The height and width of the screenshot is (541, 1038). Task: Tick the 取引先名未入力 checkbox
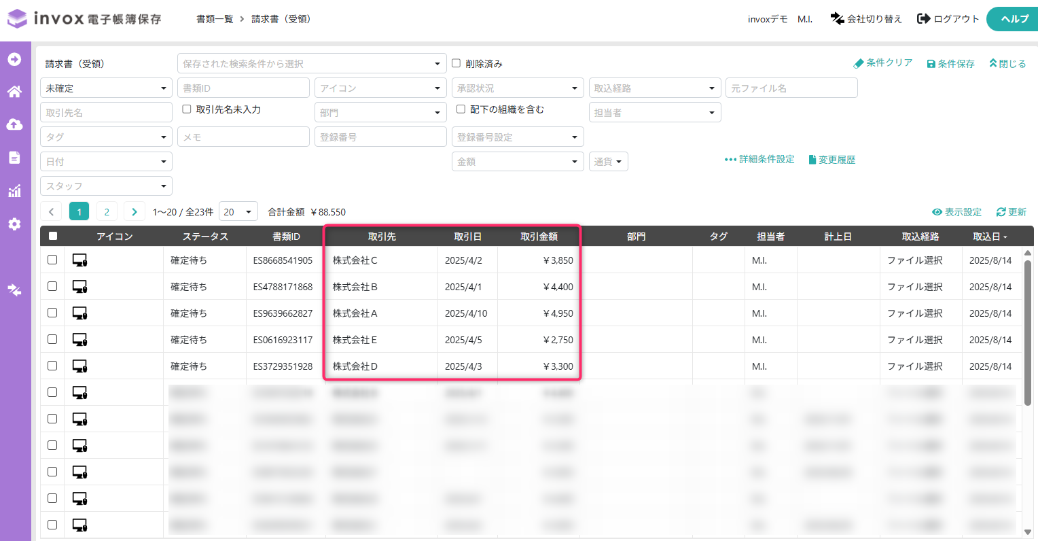pyautogui.click(x=187, y=109)
